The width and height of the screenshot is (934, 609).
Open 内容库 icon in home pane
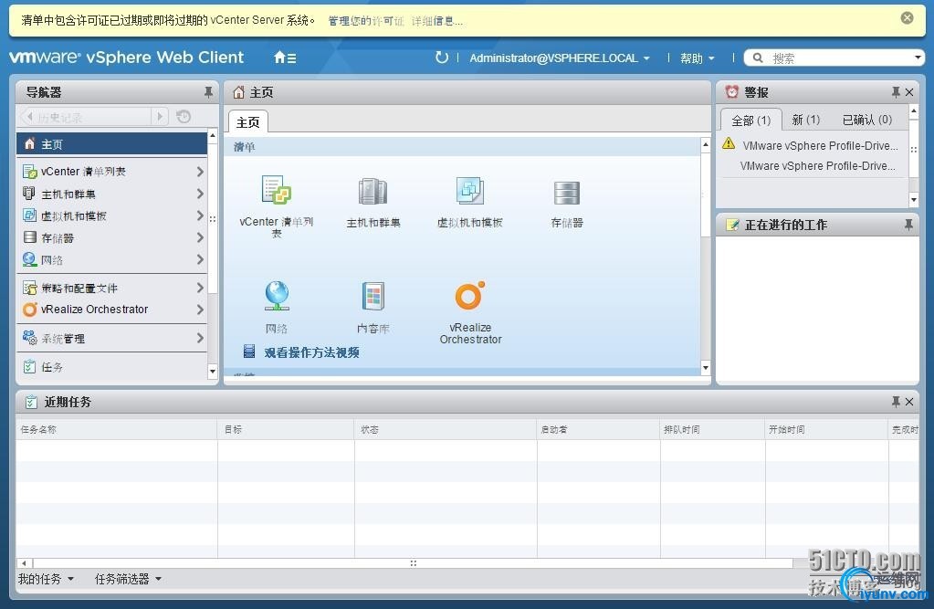(x=373, y=296)
